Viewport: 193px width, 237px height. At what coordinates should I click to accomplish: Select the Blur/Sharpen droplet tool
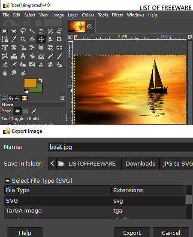pyautogui.click(x=5, y=73)
